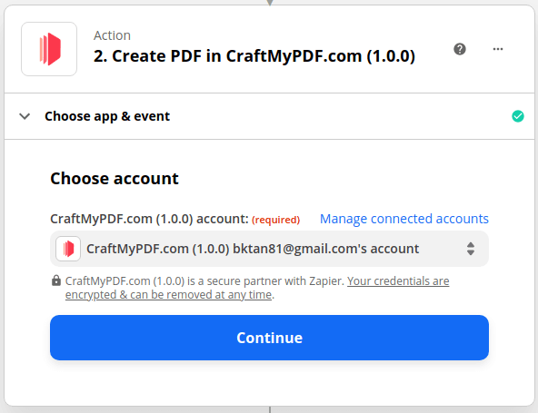
Task: Open 'Manage connected accounts' link
Action: pos(403,219)
